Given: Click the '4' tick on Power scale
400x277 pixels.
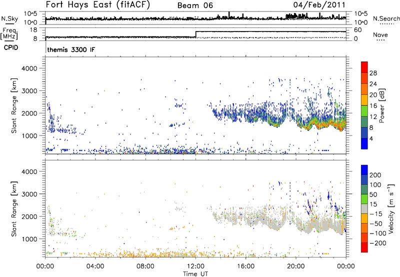Looking at the screenshot, I should click(x=371, y=138).
